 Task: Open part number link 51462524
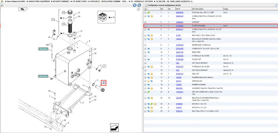[x=179, y=26]
